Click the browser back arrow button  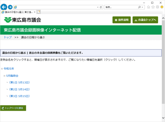(4, 7)
